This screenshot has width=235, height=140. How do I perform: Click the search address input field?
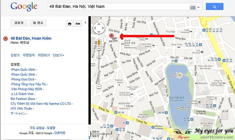(x=118, y=7)
